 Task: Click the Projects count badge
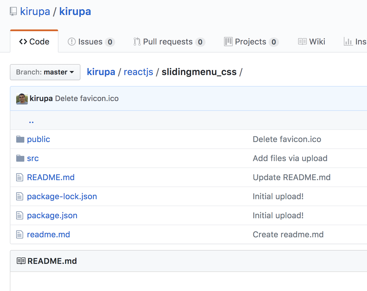click(x=274, y=42)
